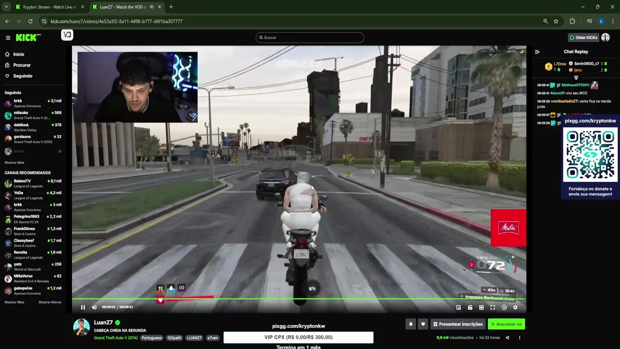Viewport: 620px width, 349px height.
Task: Seek on the green video progress bar
Action: pyautogui.click(x=299, y=299)
